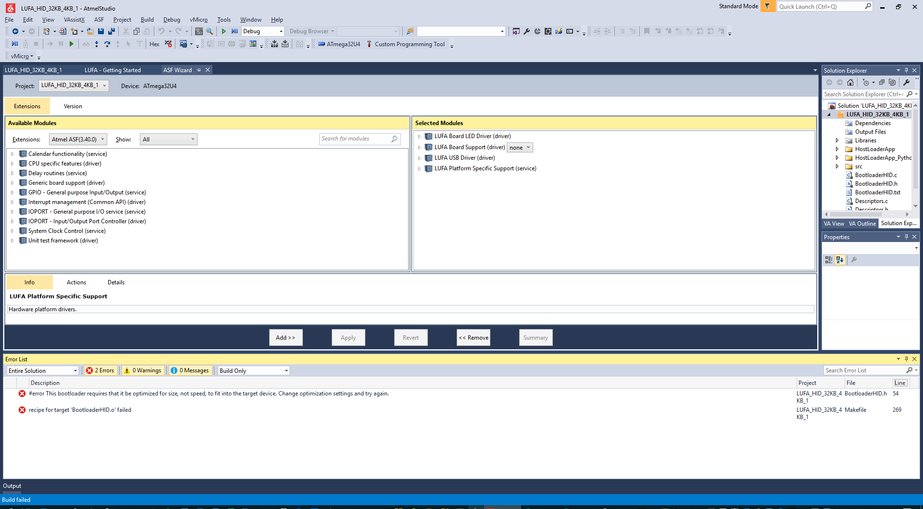The width and height of the screenshot is (923, 509).
Task: Expand LUFA USB Driver (driver) module
Action: pyautogui.click(x=419, y=158)
